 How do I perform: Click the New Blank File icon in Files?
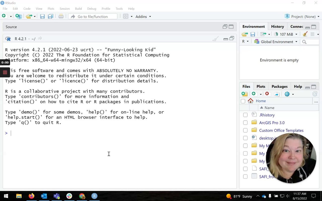pos(254,94)
